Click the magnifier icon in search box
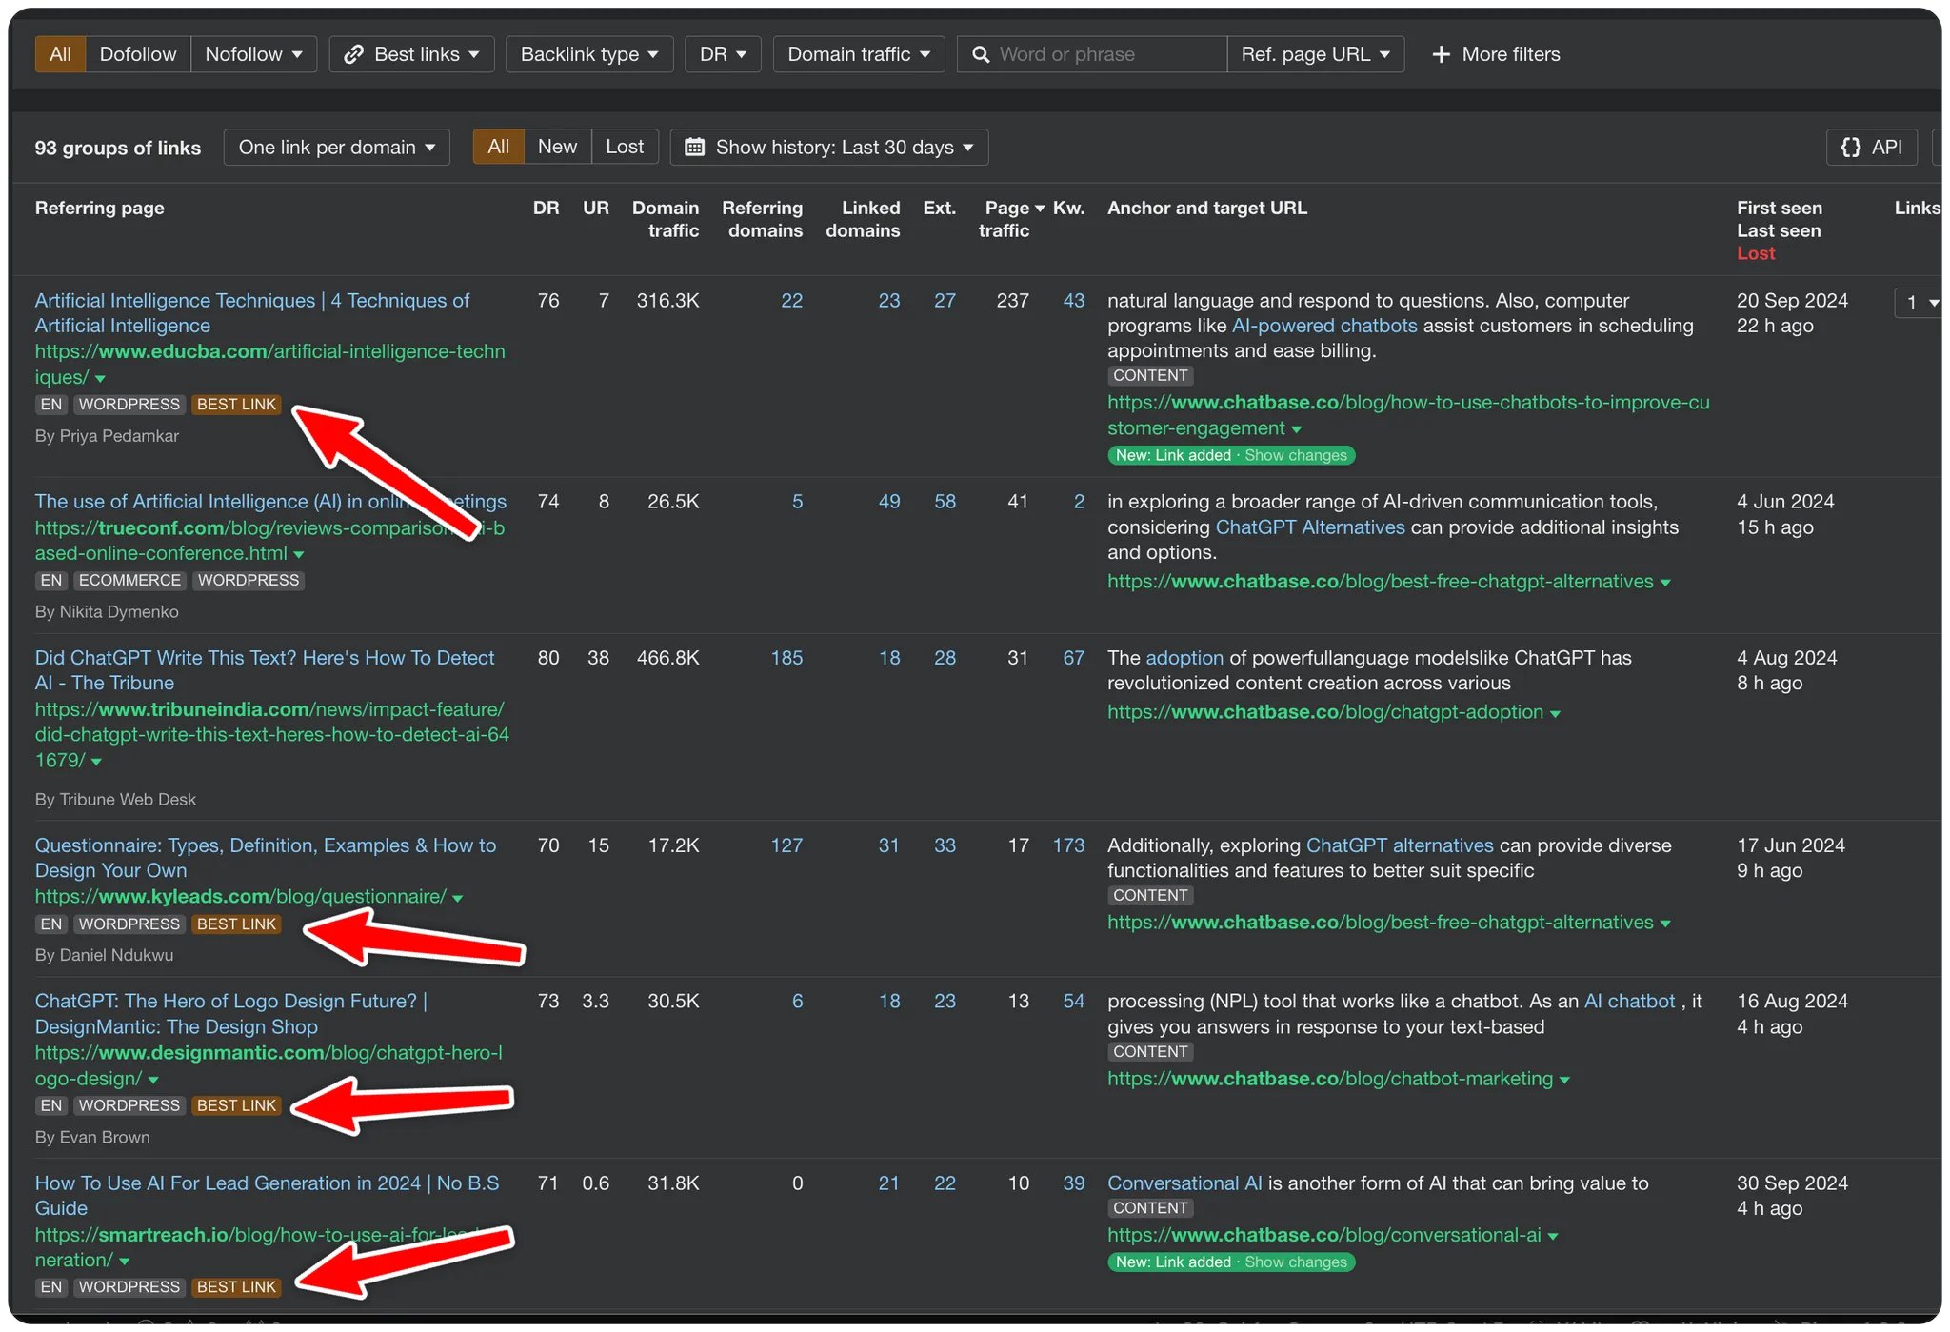The width and height of the screenshot is (1950, 1332). (980, 54)
